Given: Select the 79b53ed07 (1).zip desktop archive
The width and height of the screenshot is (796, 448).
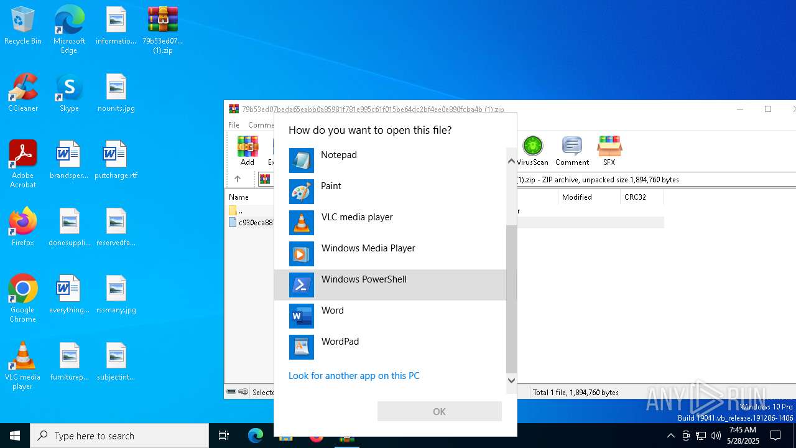Looking at the screenshot, I should [163, 30].
